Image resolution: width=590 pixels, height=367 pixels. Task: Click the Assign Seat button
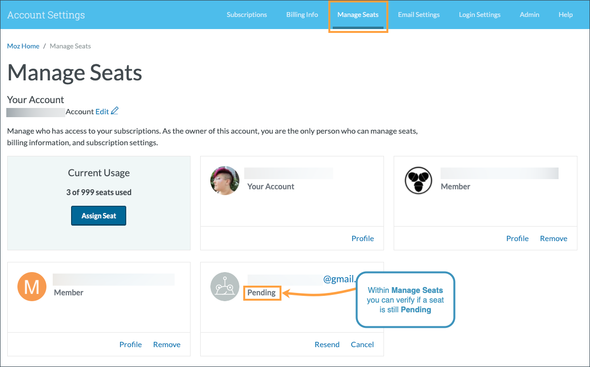99,215
